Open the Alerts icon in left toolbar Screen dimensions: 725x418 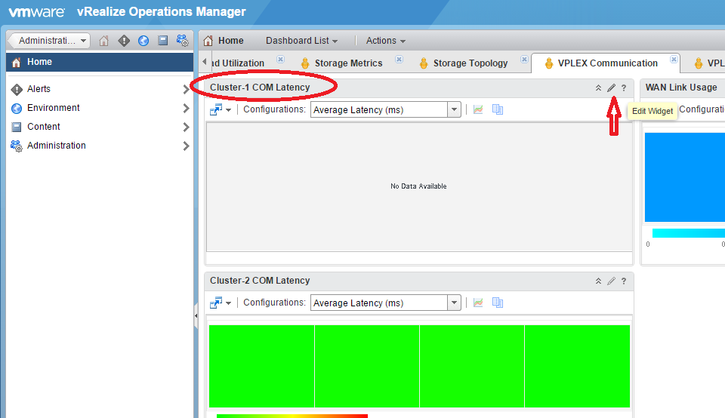124,41
